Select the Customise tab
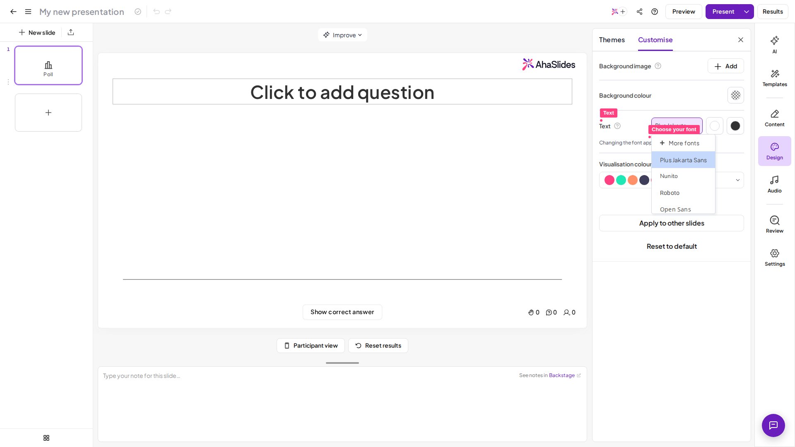Viewport: 795px width, 447px height. (655, 40)
